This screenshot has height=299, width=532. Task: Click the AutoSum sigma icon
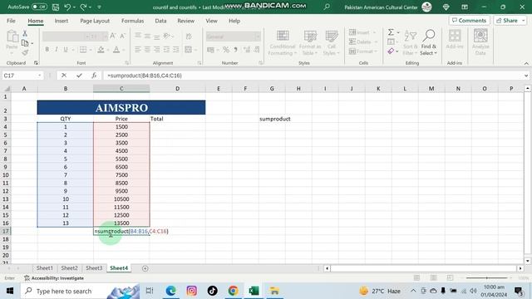click(x=391, y=32)
